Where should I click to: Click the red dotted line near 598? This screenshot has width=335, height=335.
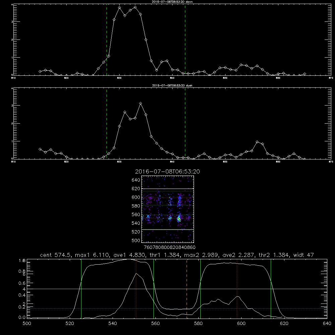237,288
